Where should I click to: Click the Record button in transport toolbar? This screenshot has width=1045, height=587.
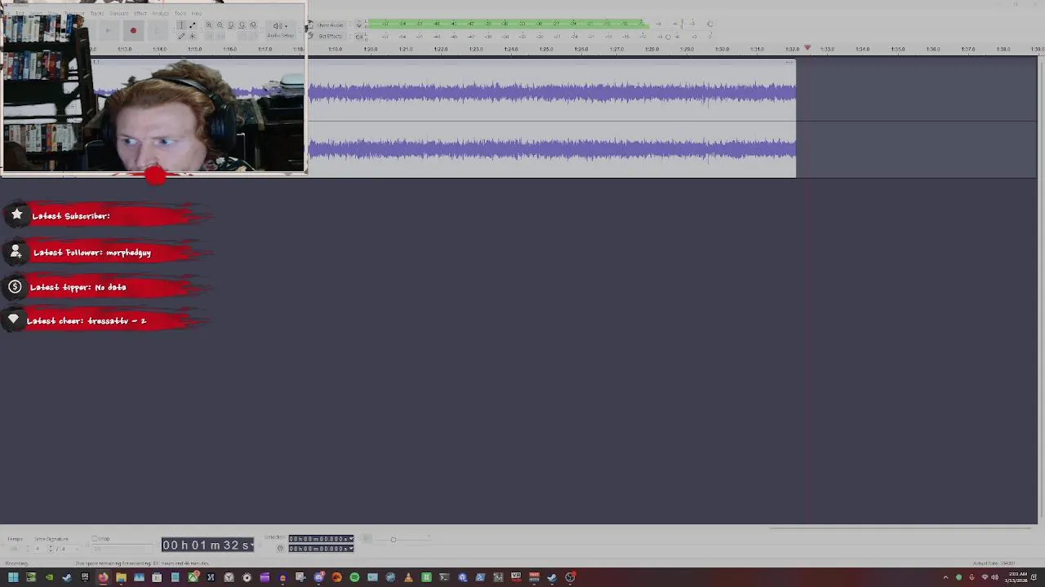point(133,31)
